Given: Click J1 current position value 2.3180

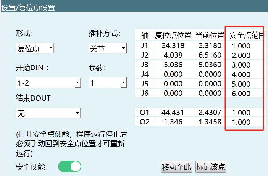Looking at the screenshot, I should [x=210, y=46].
